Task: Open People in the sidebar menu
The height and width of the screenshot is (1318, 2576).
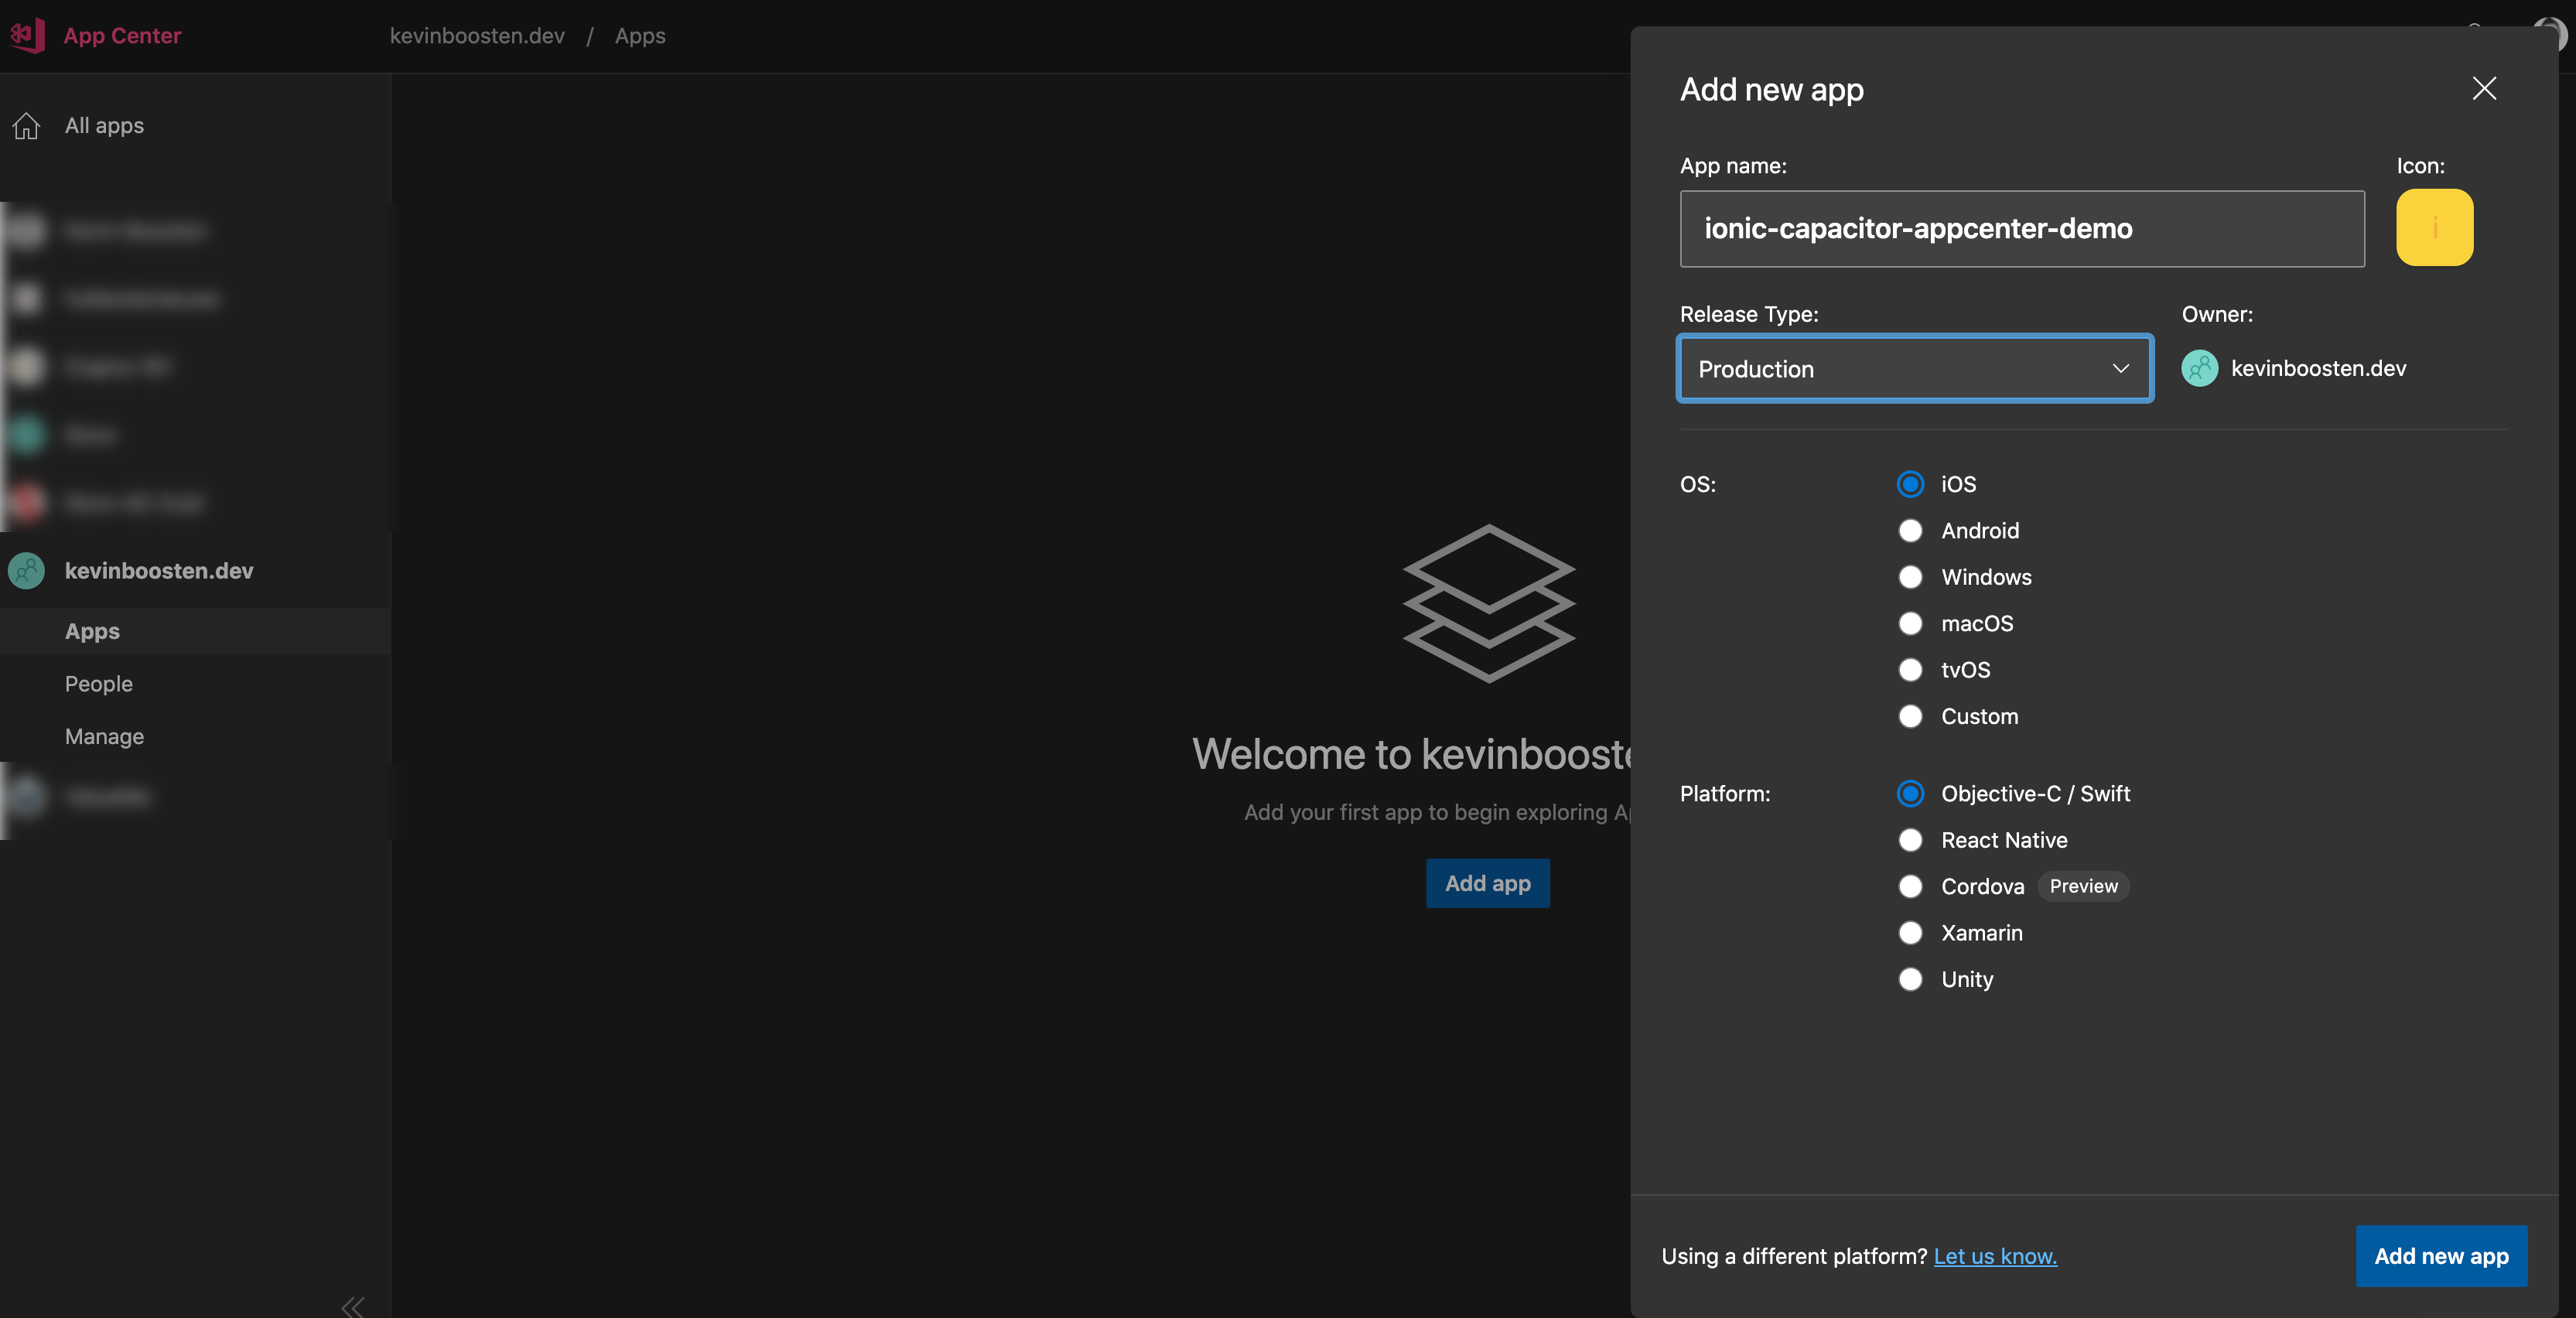Action: (98, 684)
